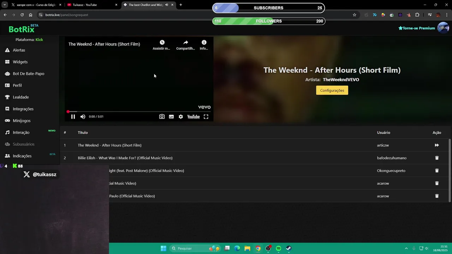Viewport: 452px width, 254px height.
Task: Click the song list scrollbar
Action: (x=450, y=170)
